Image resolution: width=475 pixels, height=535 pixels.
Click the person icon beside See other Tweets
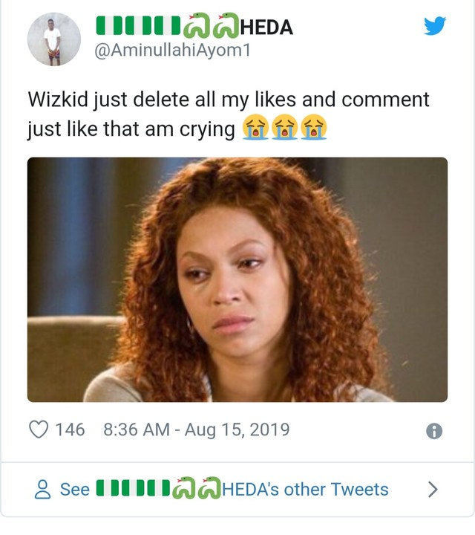click(44, 490)
